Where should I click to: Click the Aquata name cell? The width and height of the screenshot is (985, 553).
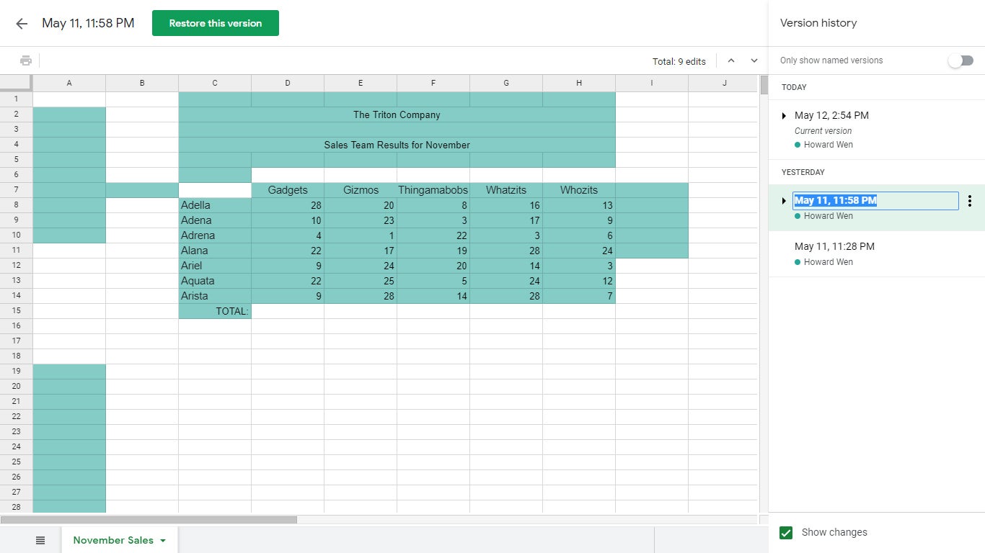tap(215, 281)
